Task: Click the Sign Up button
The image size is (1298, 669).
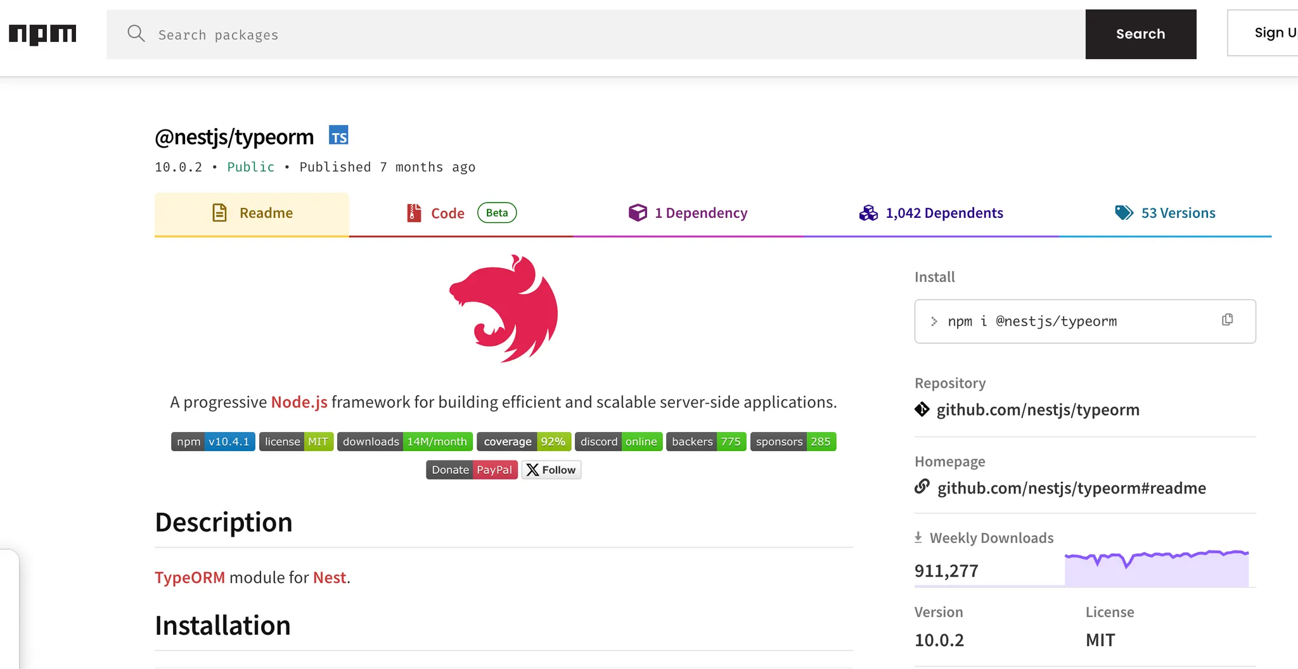Action: 1263,33
